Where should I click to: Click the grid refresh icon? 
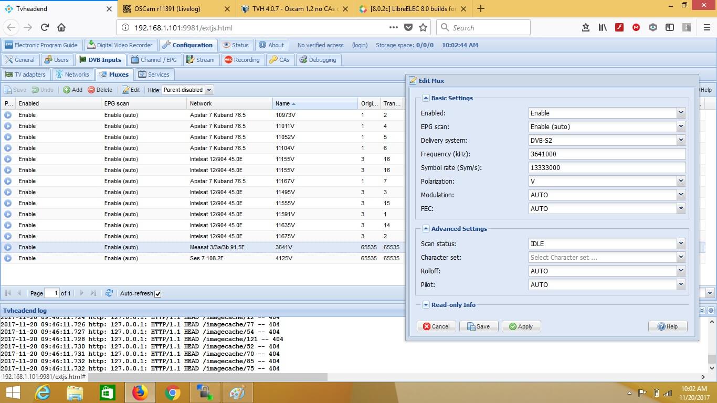109,293
